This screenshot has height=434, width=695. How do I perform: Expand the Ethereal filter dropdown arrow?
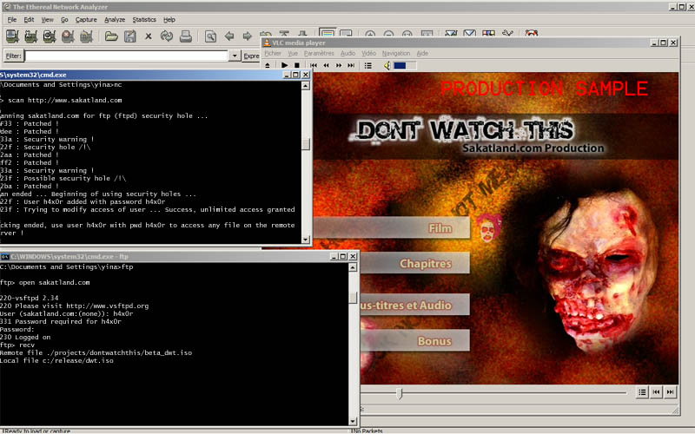click(x=235, y=56)
